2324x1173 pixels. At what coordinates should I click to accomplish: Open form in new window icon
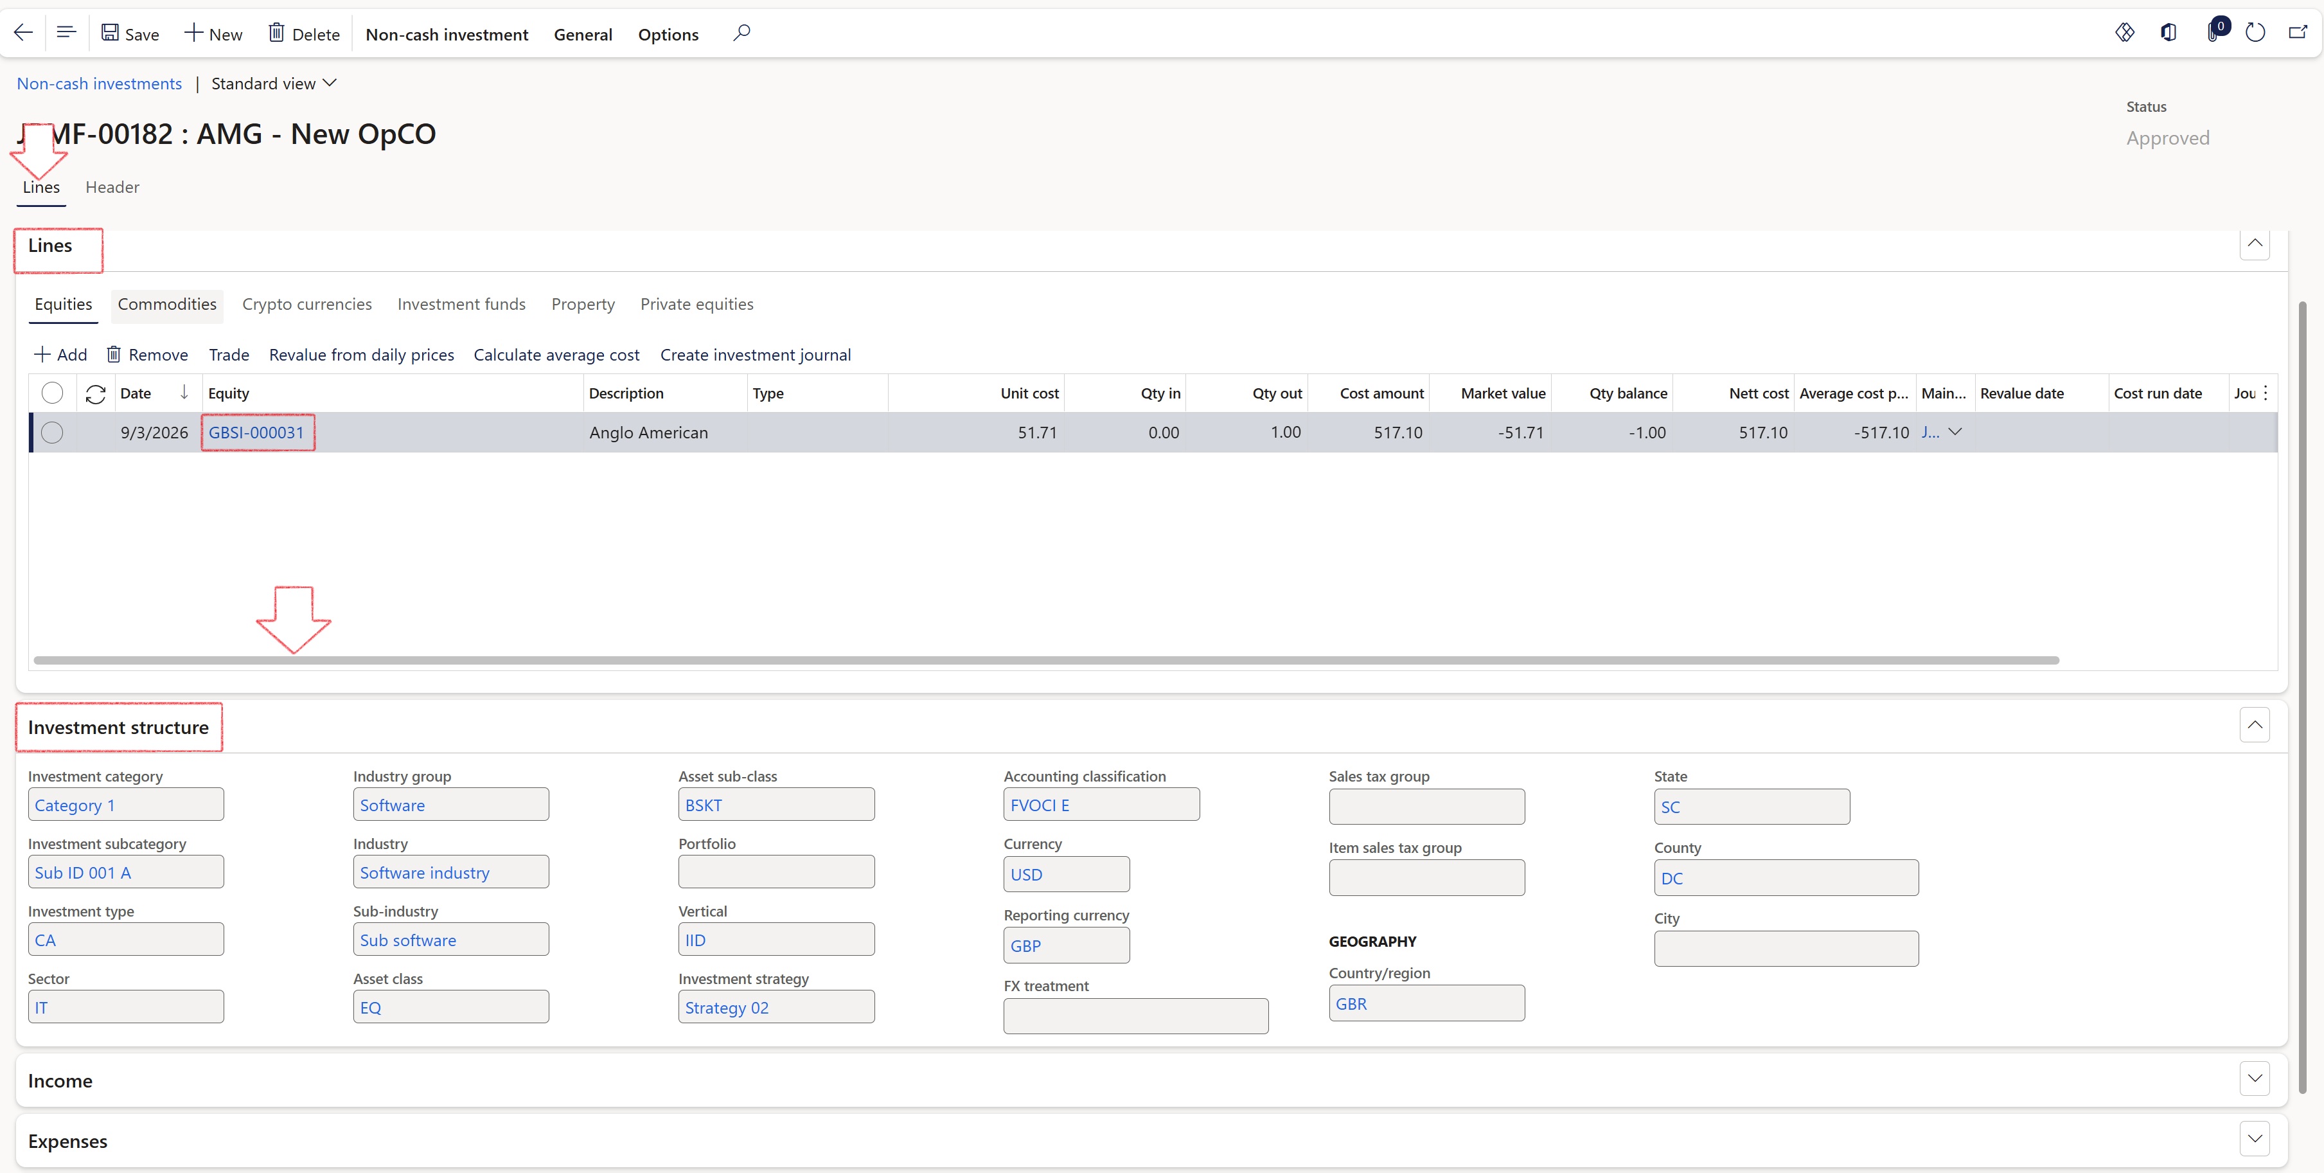pos(2298,33)
